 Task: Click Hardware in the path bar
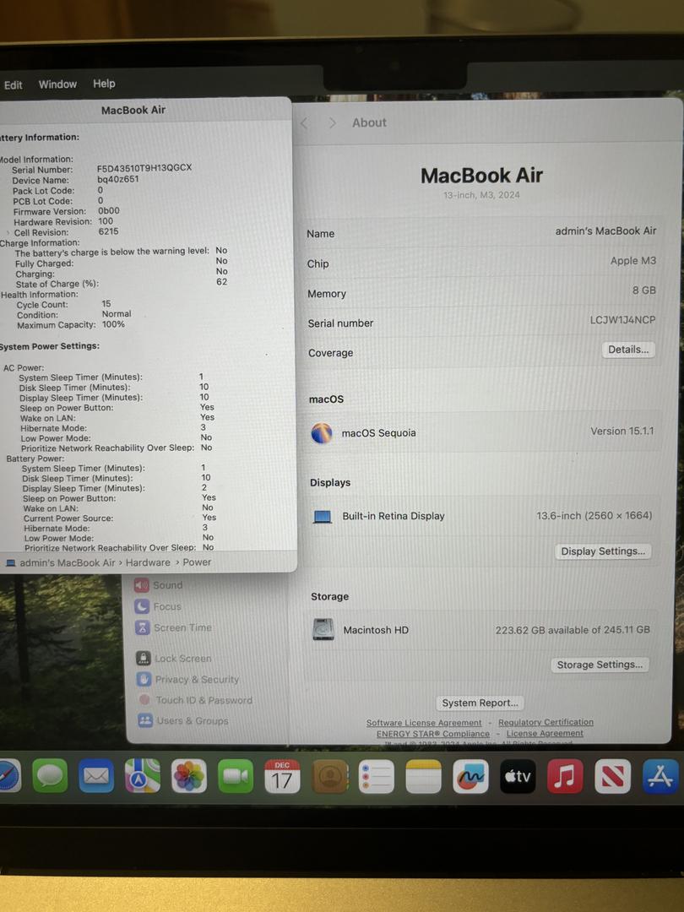pyautogui.click(x=148, y=562)
